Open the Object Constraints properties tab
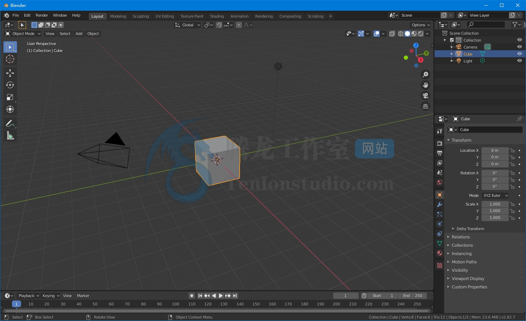Screen dimensions: 526x321 [x=440, y=234]
